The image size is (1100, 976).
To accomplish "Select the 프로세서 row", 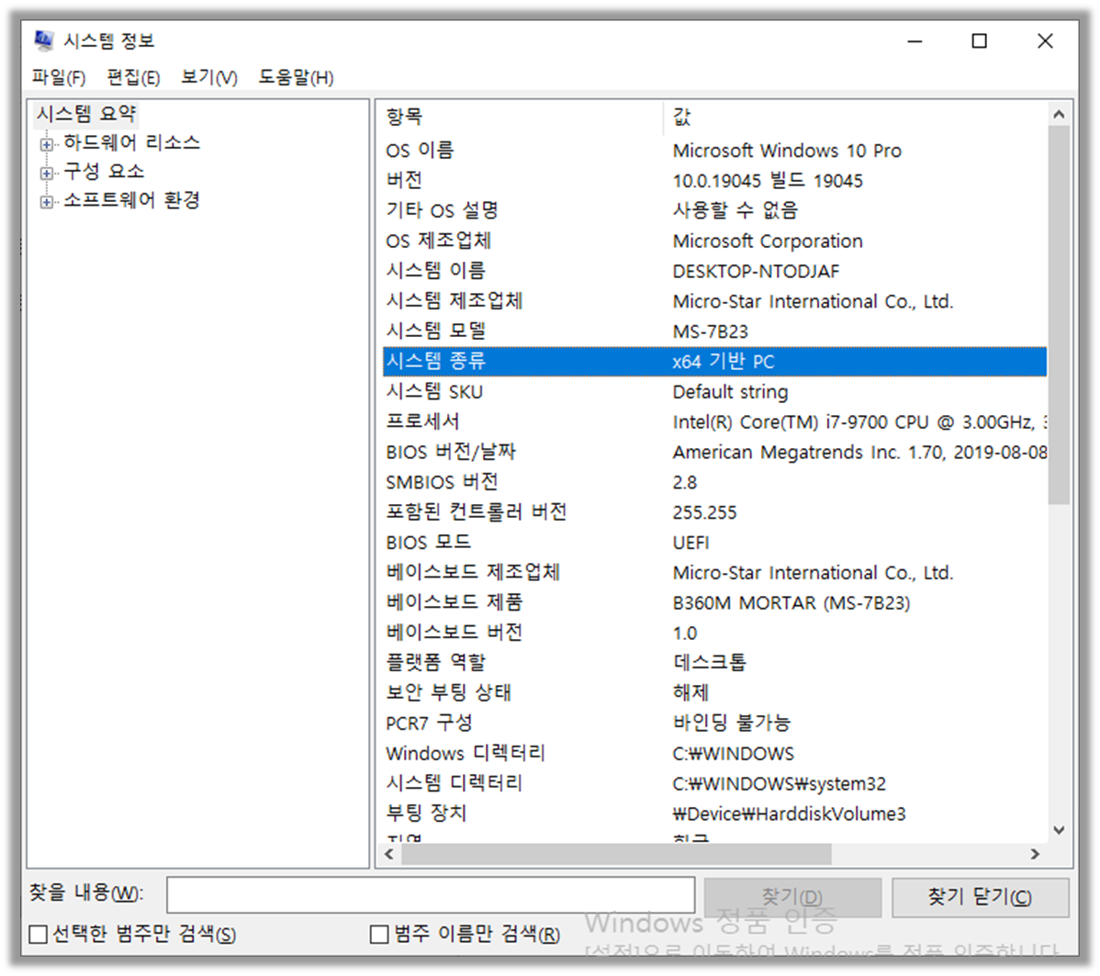I will point(715,422).
